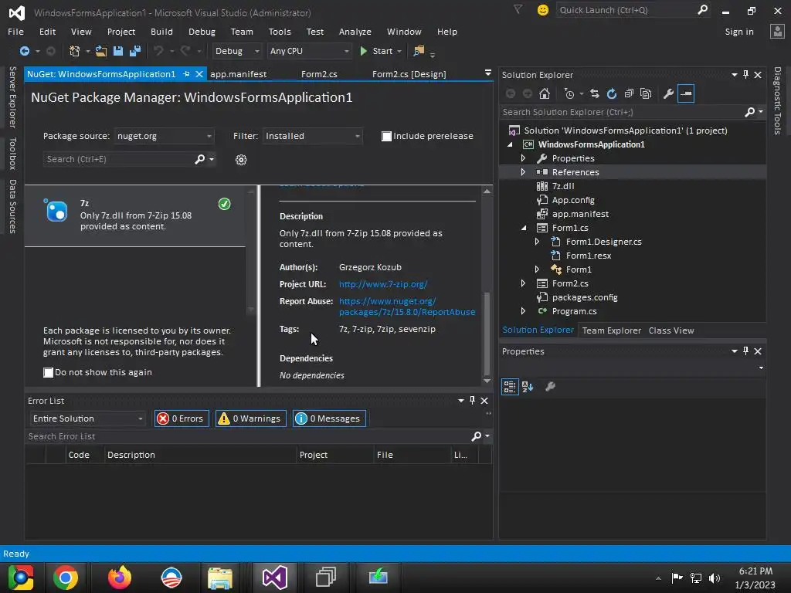Expand the Program.cs tree node
Screen dimensions: 791x593
(523, 311)
